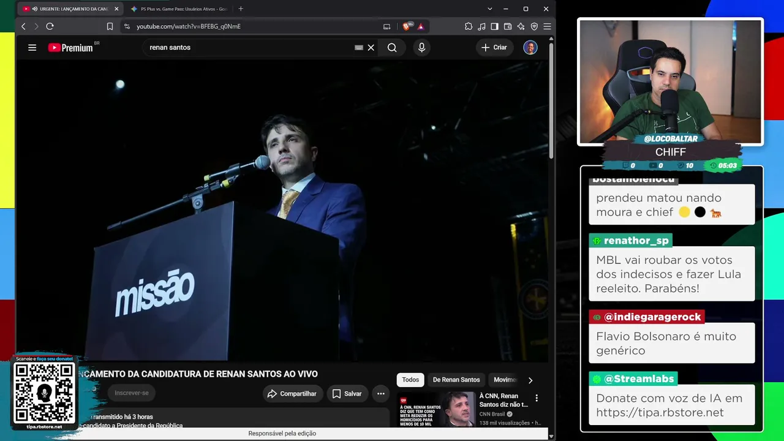Viewport: 784px width, 441px height.
Task: Reload the YouTube page
Action: click(x=50, y=26)
